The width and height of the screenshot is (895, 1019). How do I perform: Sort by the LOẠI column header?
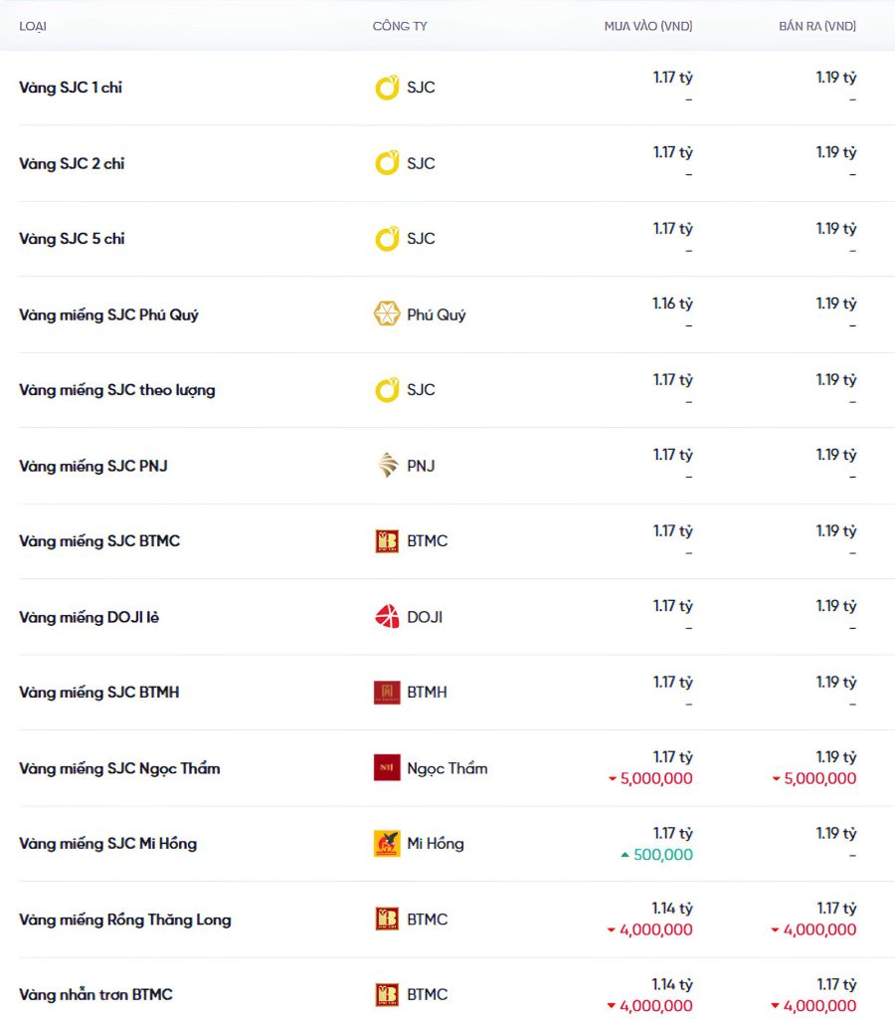pos(33,26)
